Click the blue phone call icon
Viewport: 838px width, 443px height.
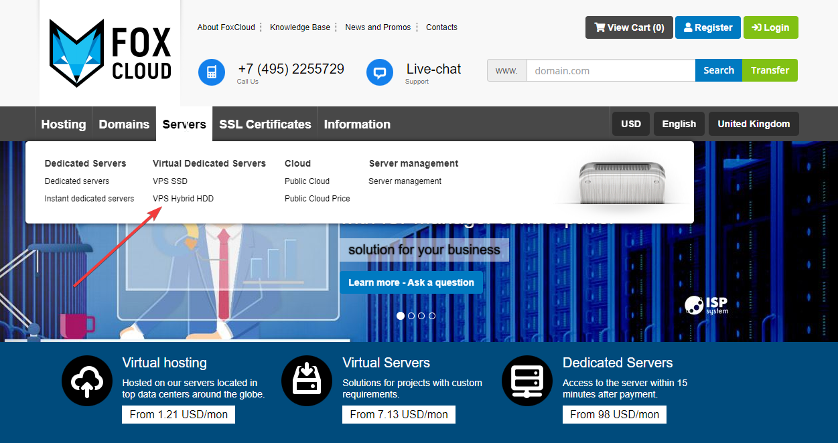[x=212, y=72]
